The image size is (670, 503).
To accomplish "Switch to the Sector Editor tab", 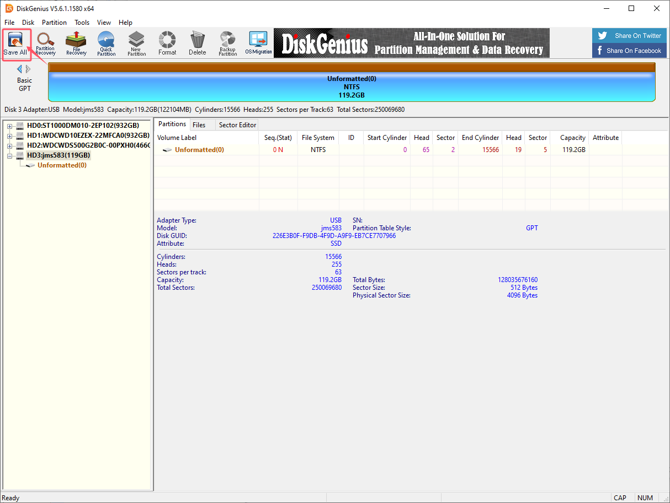I will tap(237, 125).
